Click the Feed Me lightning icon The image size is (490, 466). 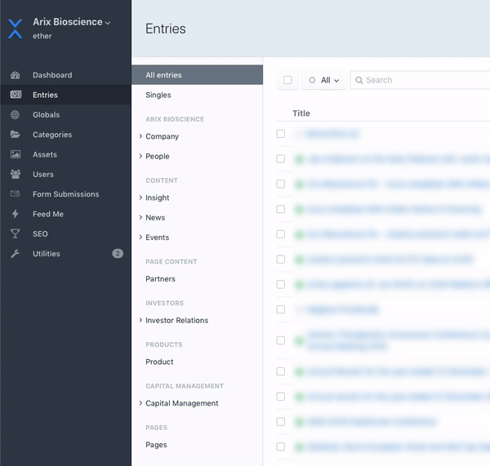[x=15, y=214]
